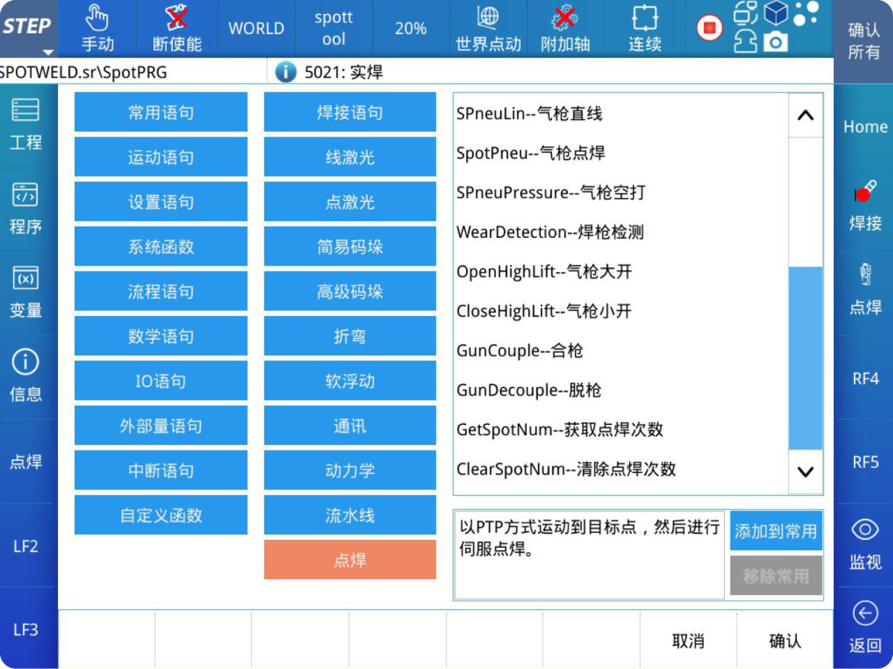
Task: Choose SpotPneu--气枪点焊 instruction
Action: click(621, 153)
